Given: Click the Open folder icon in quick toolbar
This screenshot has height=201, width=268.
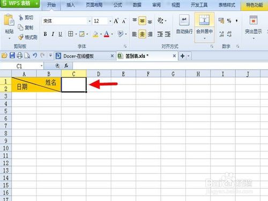Looking at the screenshot, I should coord(4,56).
